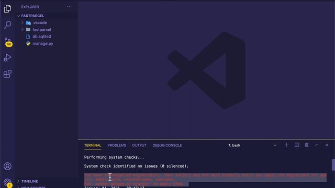Select the TERMINAL tab

click(93, 145)
